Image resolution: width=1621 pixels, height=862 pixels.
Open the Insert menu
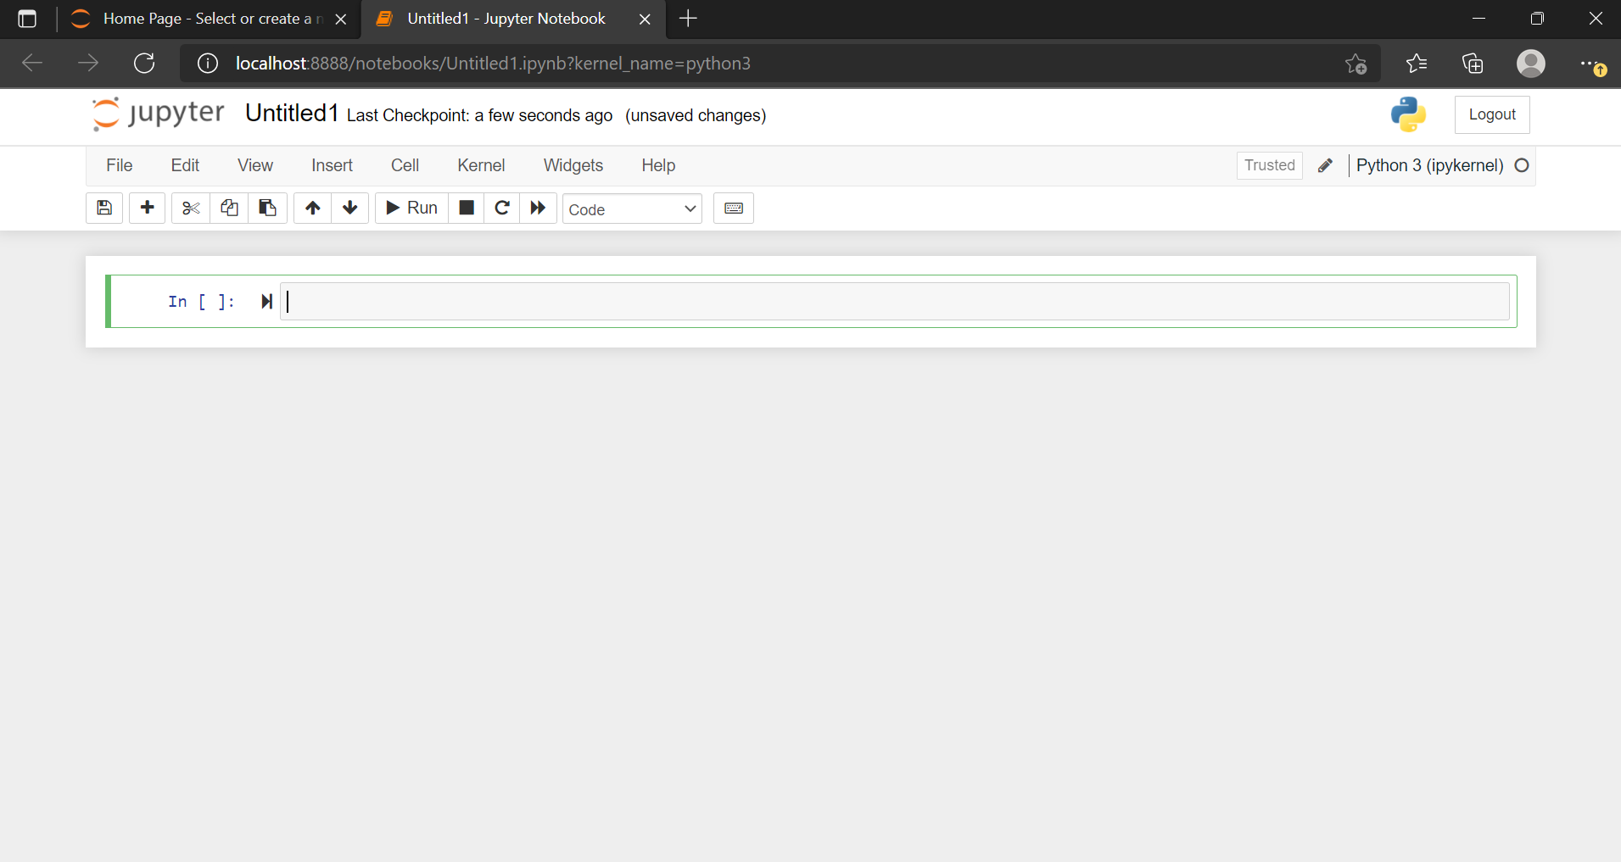pos(332,165)
